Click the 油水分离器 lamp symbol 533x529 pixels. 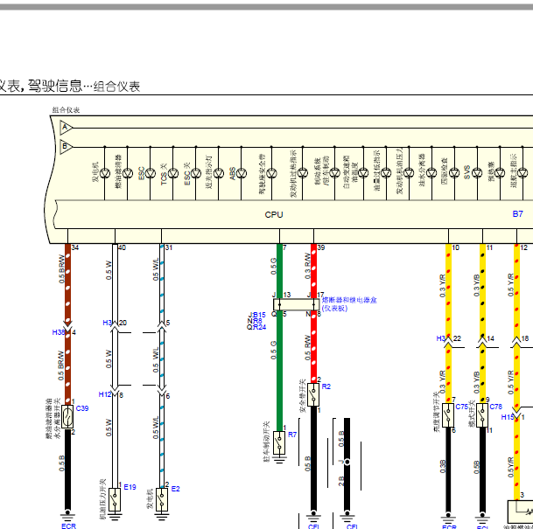(431, 173)
